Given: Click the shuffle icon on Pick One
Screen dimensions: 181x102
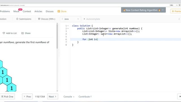Looking at the screenshot, I should [2, 96].
